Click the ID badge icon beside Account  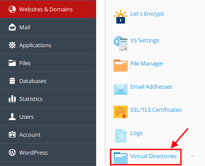[12, 135]
